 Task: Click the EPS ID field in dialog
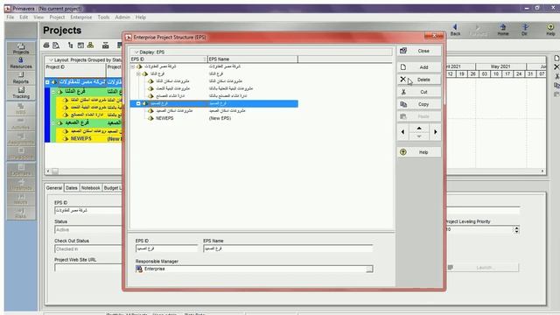166,248
